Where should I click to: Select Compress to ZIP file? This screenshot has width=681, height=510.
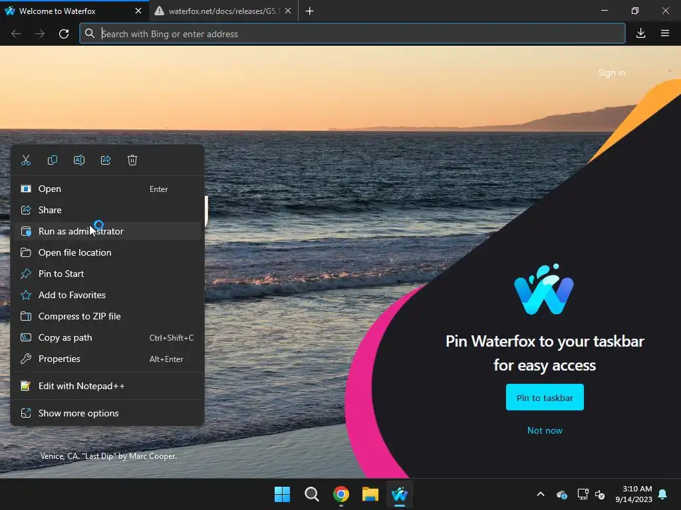[107, 316]
